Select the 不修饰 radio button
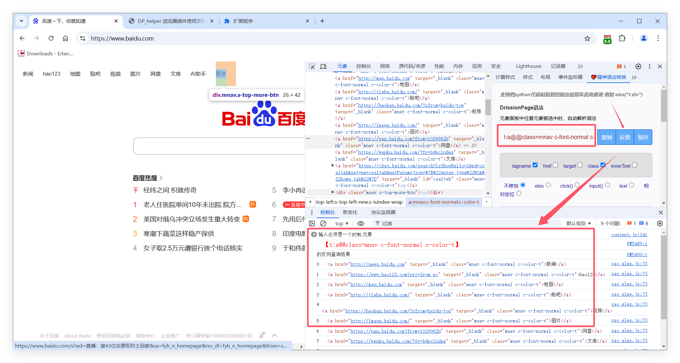 [523, 185]
